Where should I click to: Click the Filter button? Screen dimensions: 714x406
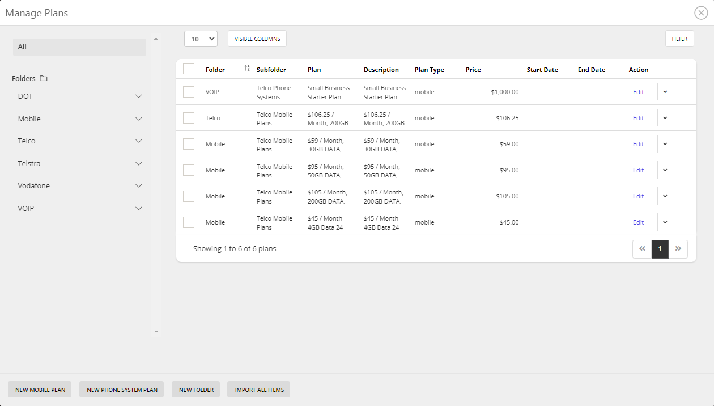[x=679, y=39]
